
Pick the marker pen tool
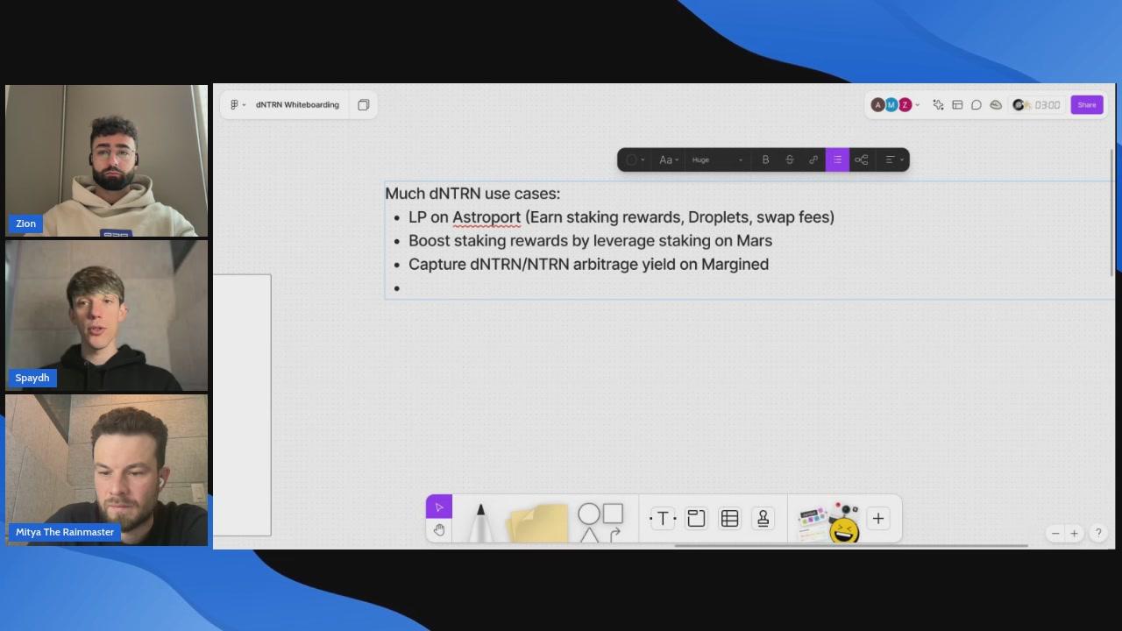pyautogui.click(x=480, y=522)
